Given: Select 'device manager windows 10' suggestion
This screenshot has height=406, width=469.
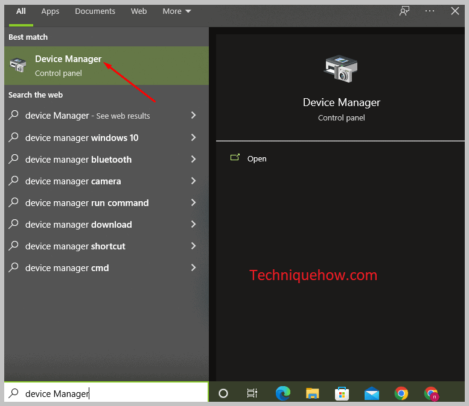Looking at the screenshot, I should coord(106,137).
